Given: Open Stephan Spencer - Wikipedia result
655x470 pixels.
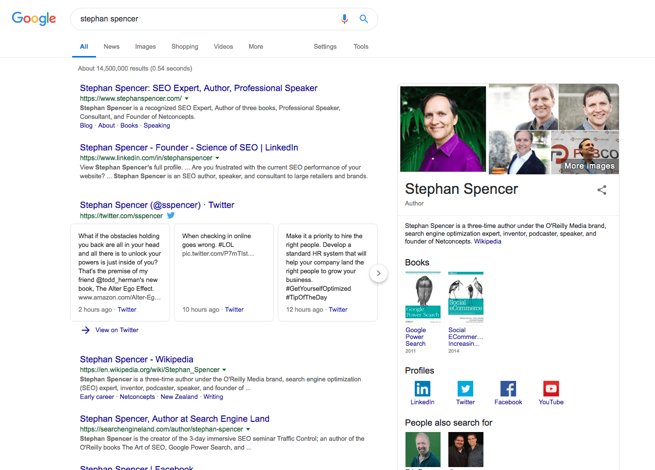Looking at the screenshot, I should coord(136,359).
